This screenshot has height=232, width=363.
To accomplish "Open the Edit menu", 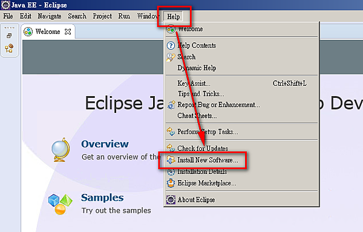I will point(25,16).
